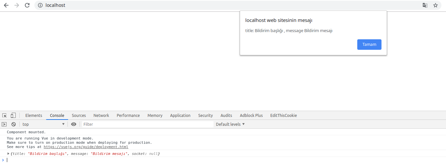Clear the console output
The image size is (446, 168).
[x=13, y=124]
